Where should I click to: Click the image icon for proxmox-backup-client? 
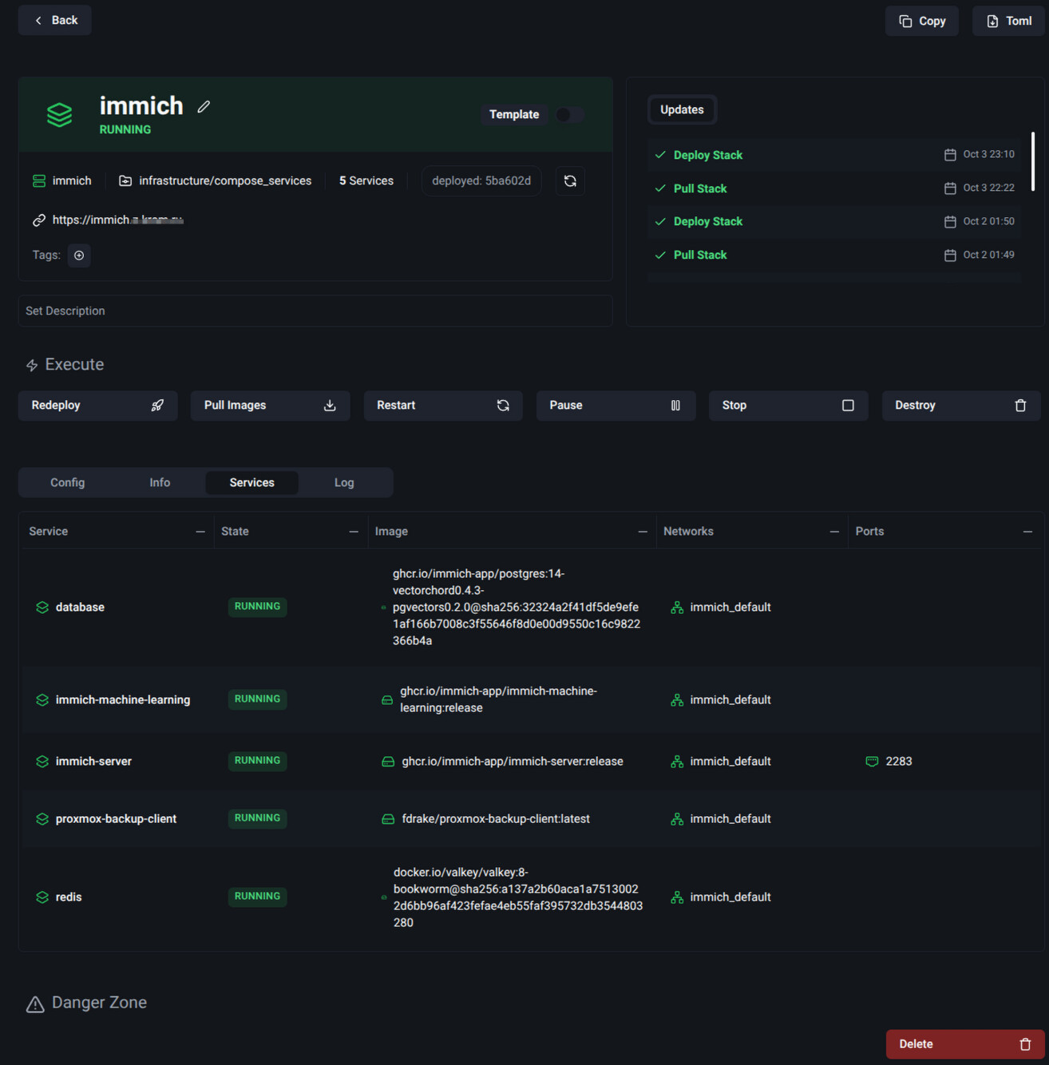click(388, 819)
